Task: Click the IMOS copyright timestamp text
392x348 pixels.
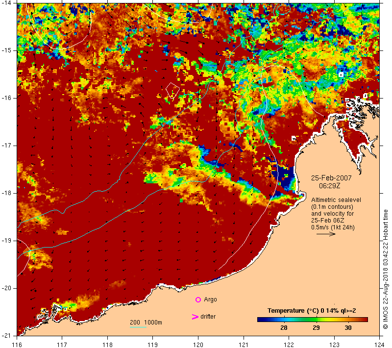Action: (385, 269)
